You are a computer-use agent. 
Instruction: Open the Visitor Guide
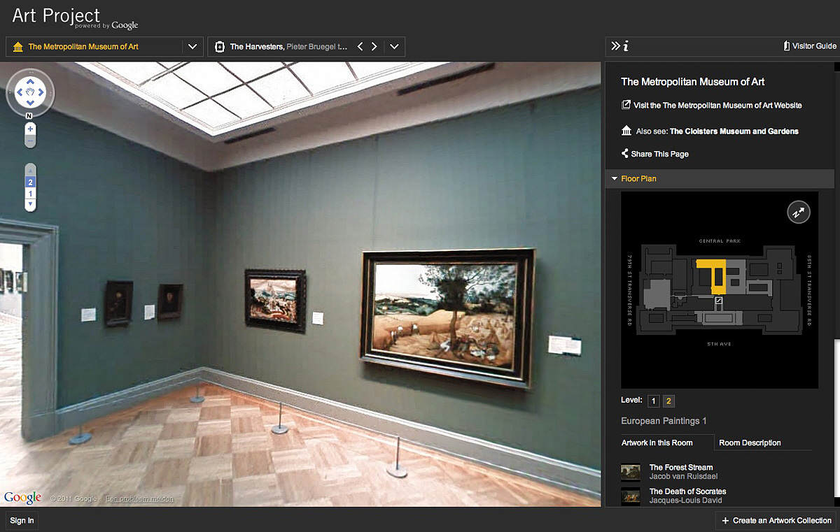(x=810, y=46)
